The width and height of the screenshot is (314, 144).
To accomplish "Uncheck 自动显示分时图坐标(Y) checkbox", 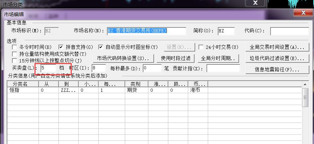I will [x=101, y=47].
